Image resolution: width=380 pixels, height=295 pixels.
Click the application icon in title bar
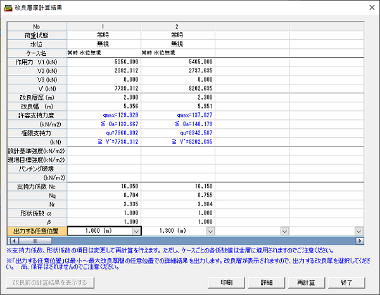(x=8, y=6)
